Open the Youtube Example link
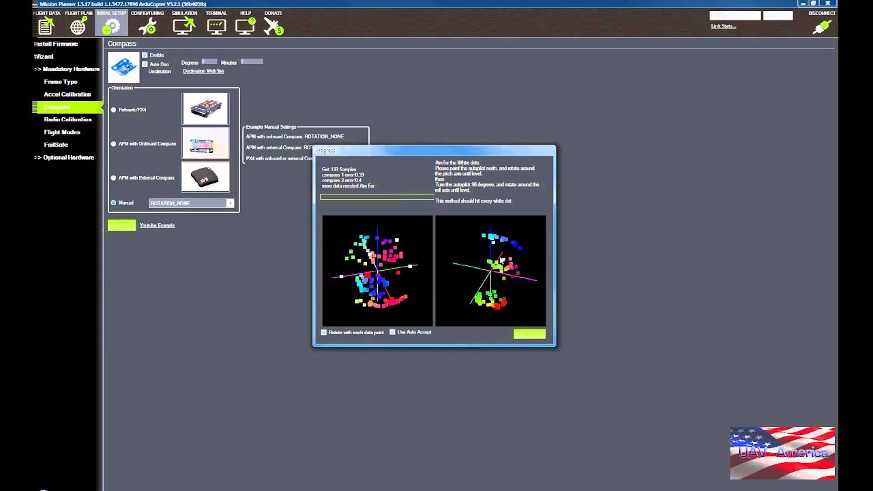 (x=157, y=225)
